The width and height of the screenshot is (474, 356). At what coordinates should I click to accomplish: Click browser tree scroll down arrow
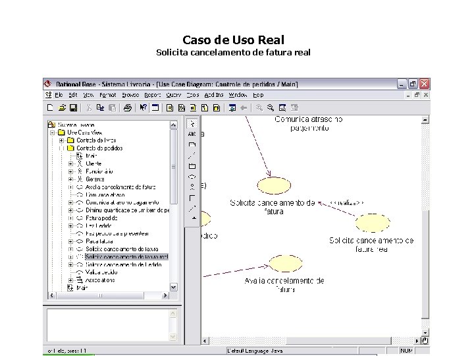click(174, 287)
